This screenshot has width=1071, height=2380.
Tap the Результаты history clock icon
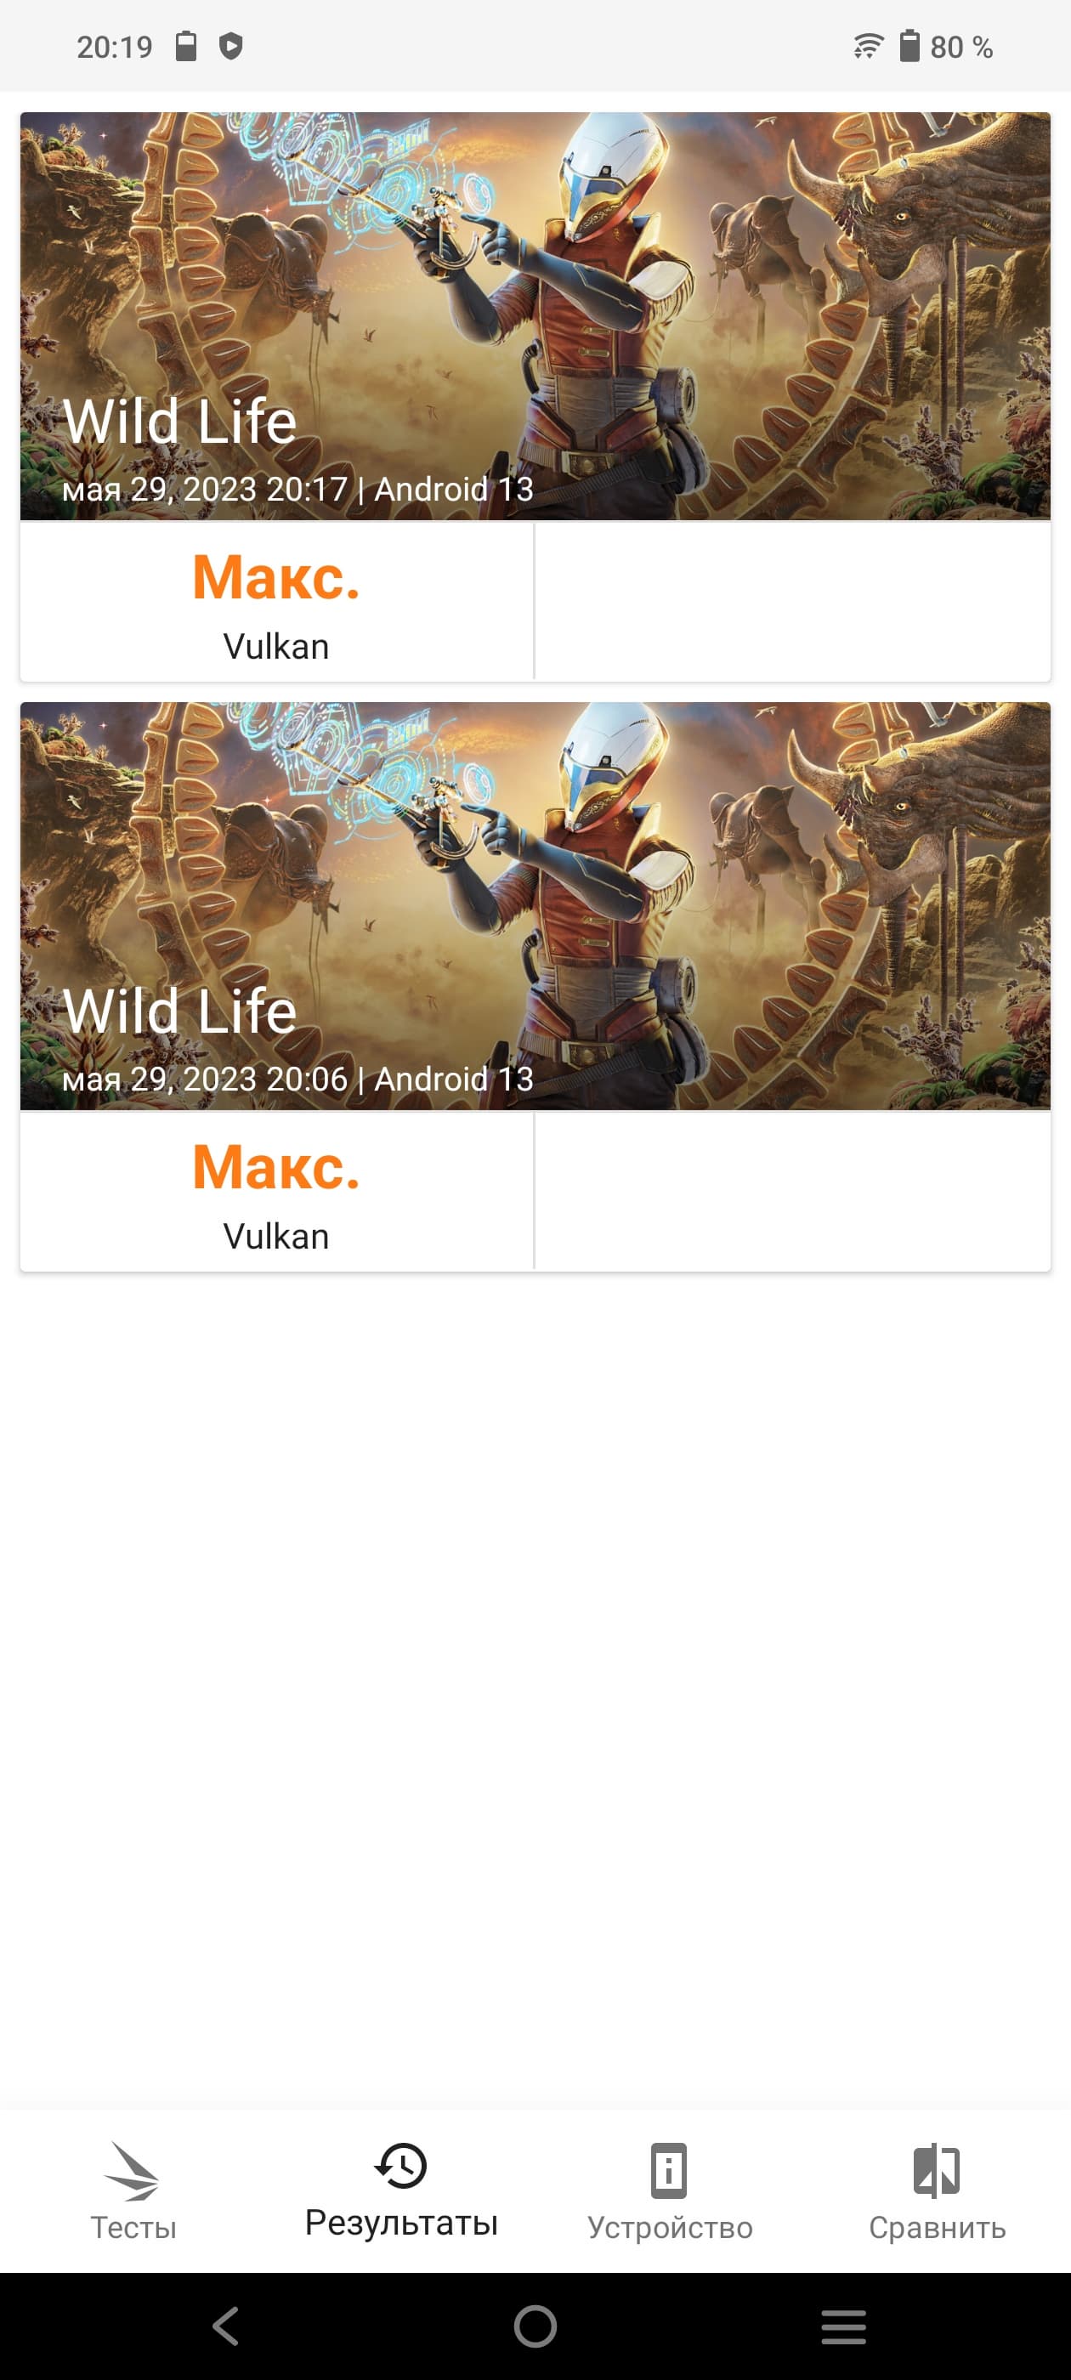(401, 2166)
